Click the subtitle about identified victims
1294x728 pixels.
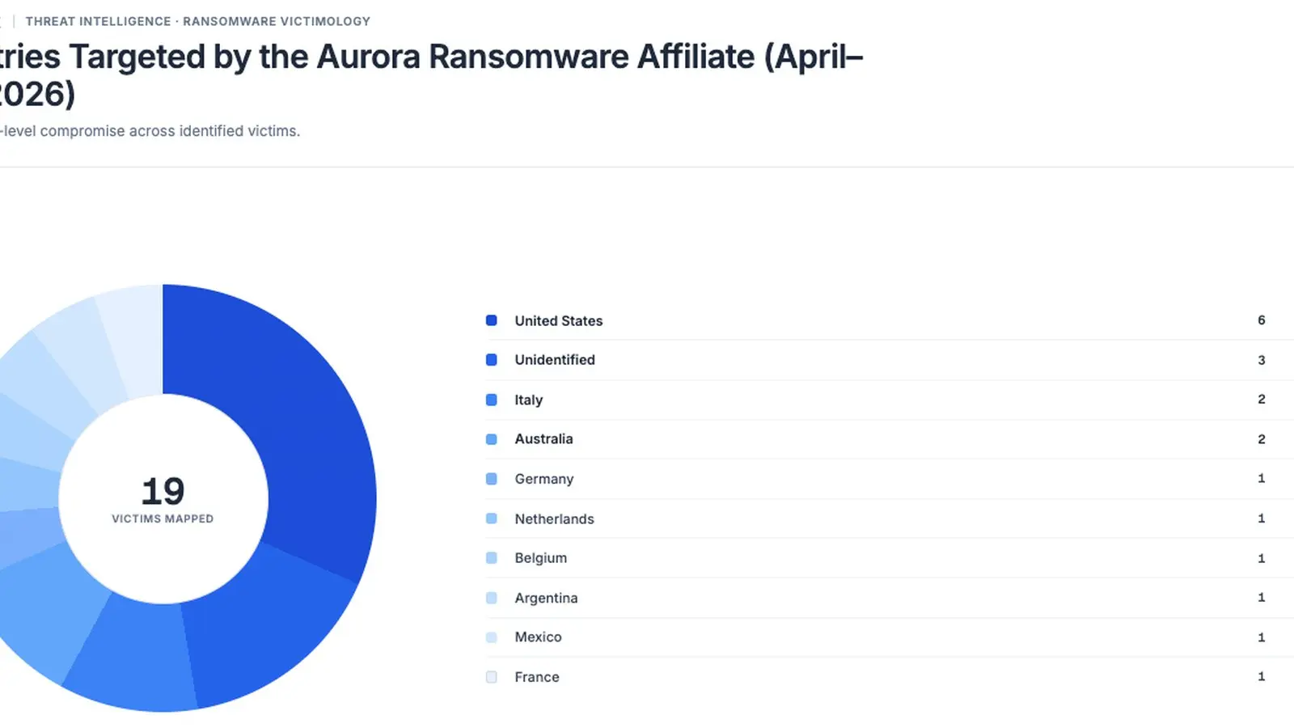tap(150, 131)
